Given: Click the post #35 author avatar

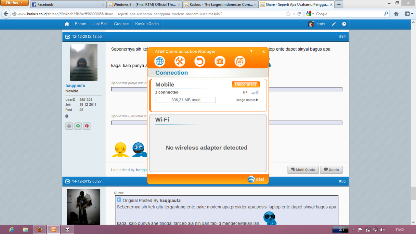Looking at the screenshot, I should point(84,207).
